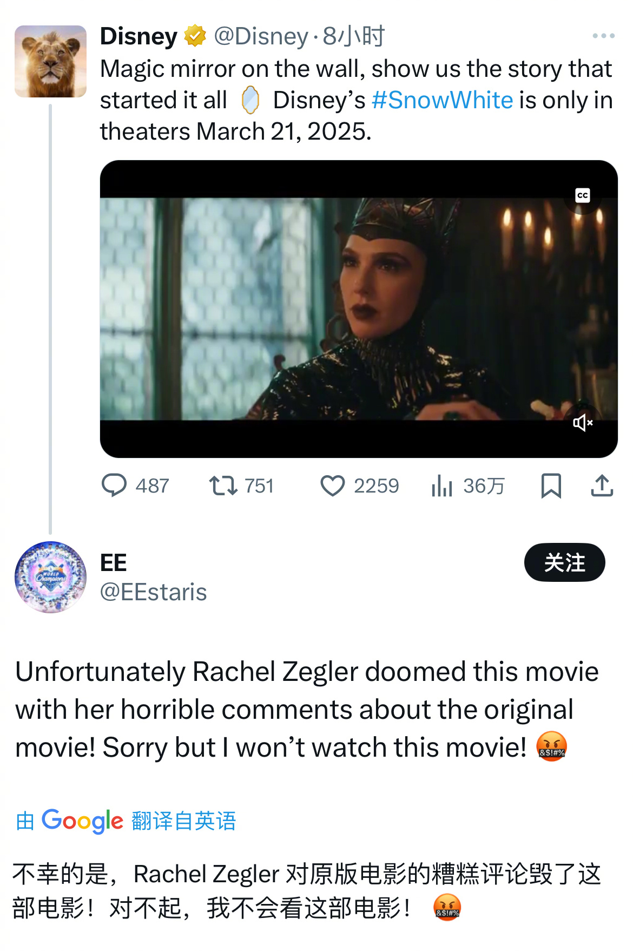633x951 pixels.
Task: Open EE's profile picture
Action: (50, 577)
